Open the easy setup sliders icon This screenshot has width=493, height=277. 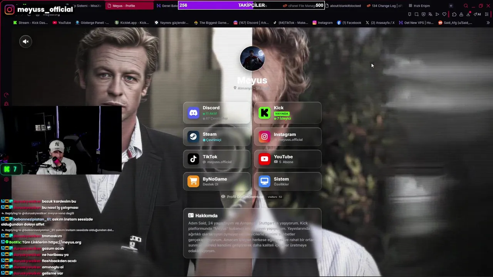click(487, 14)
